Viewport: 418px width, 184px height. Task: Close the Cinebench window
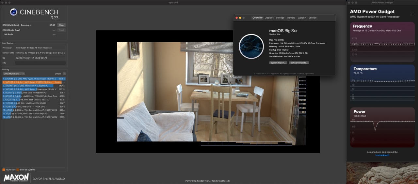(x=3, y=3)
